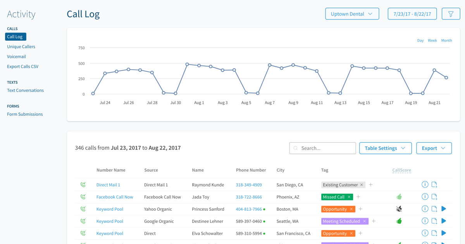Play the recording for Destinee Lehner's call
This screenshot has height=244, width=465.
point(443,221)
